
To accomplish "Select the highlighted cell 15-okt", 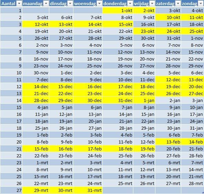I will pos(118,24).
